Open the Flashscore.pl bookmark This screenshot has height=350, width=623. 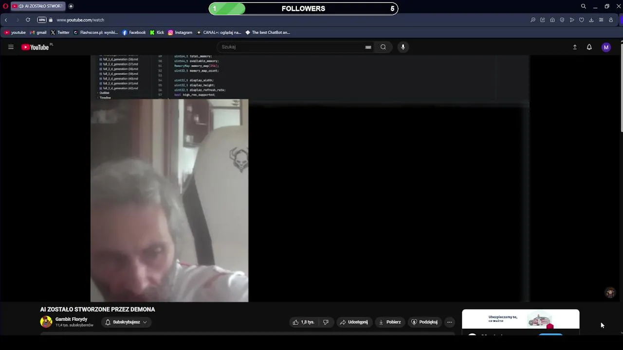(95, 33)
